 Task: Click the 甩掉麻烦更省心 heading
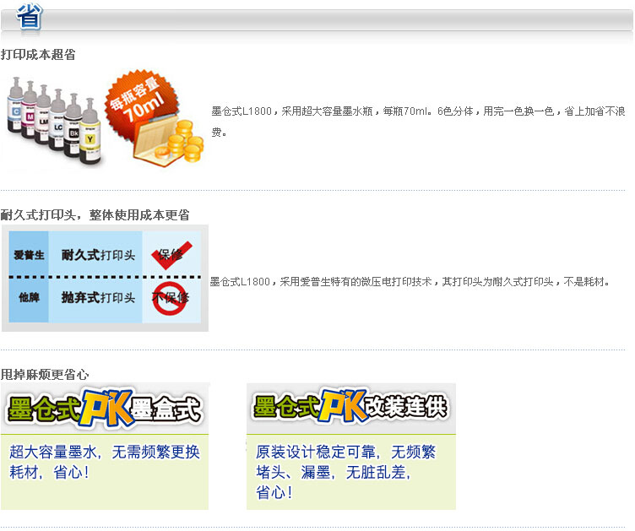tap(45, 374)
